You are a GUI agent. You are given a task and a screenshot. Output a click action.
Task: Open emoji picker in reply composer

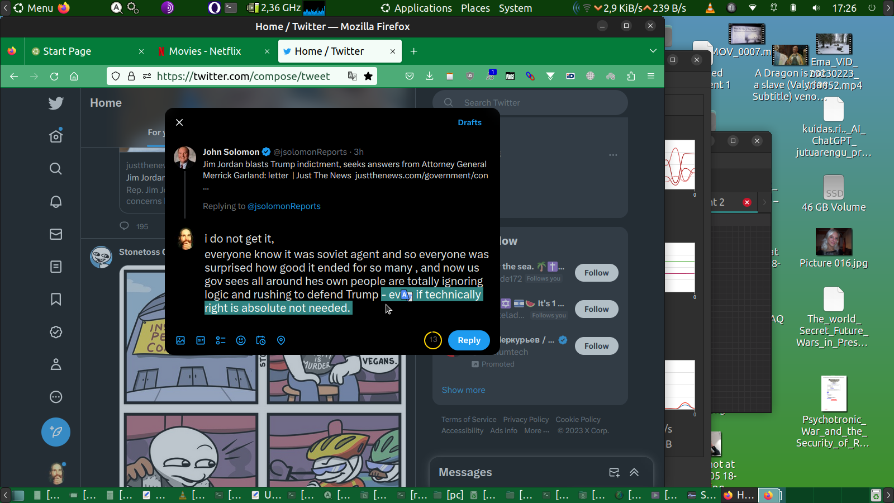click(x=241, y=340)
